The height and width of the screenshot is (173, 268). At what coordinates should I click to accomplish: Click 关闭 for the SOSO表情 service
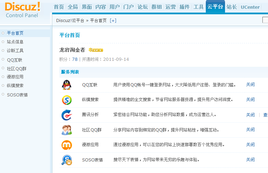[x=251, y=160]
